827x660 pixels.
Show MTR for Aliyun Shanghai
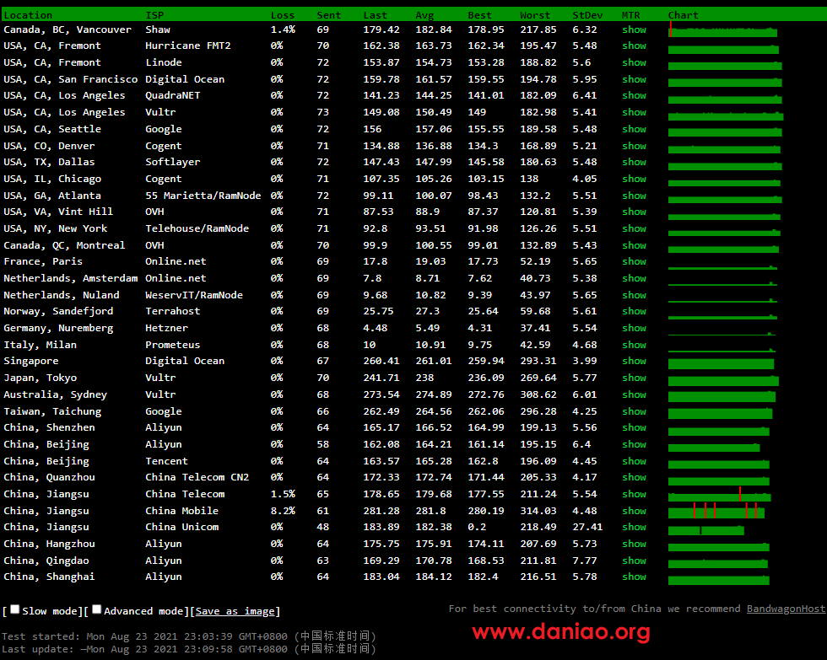click(x=634, y=577)
